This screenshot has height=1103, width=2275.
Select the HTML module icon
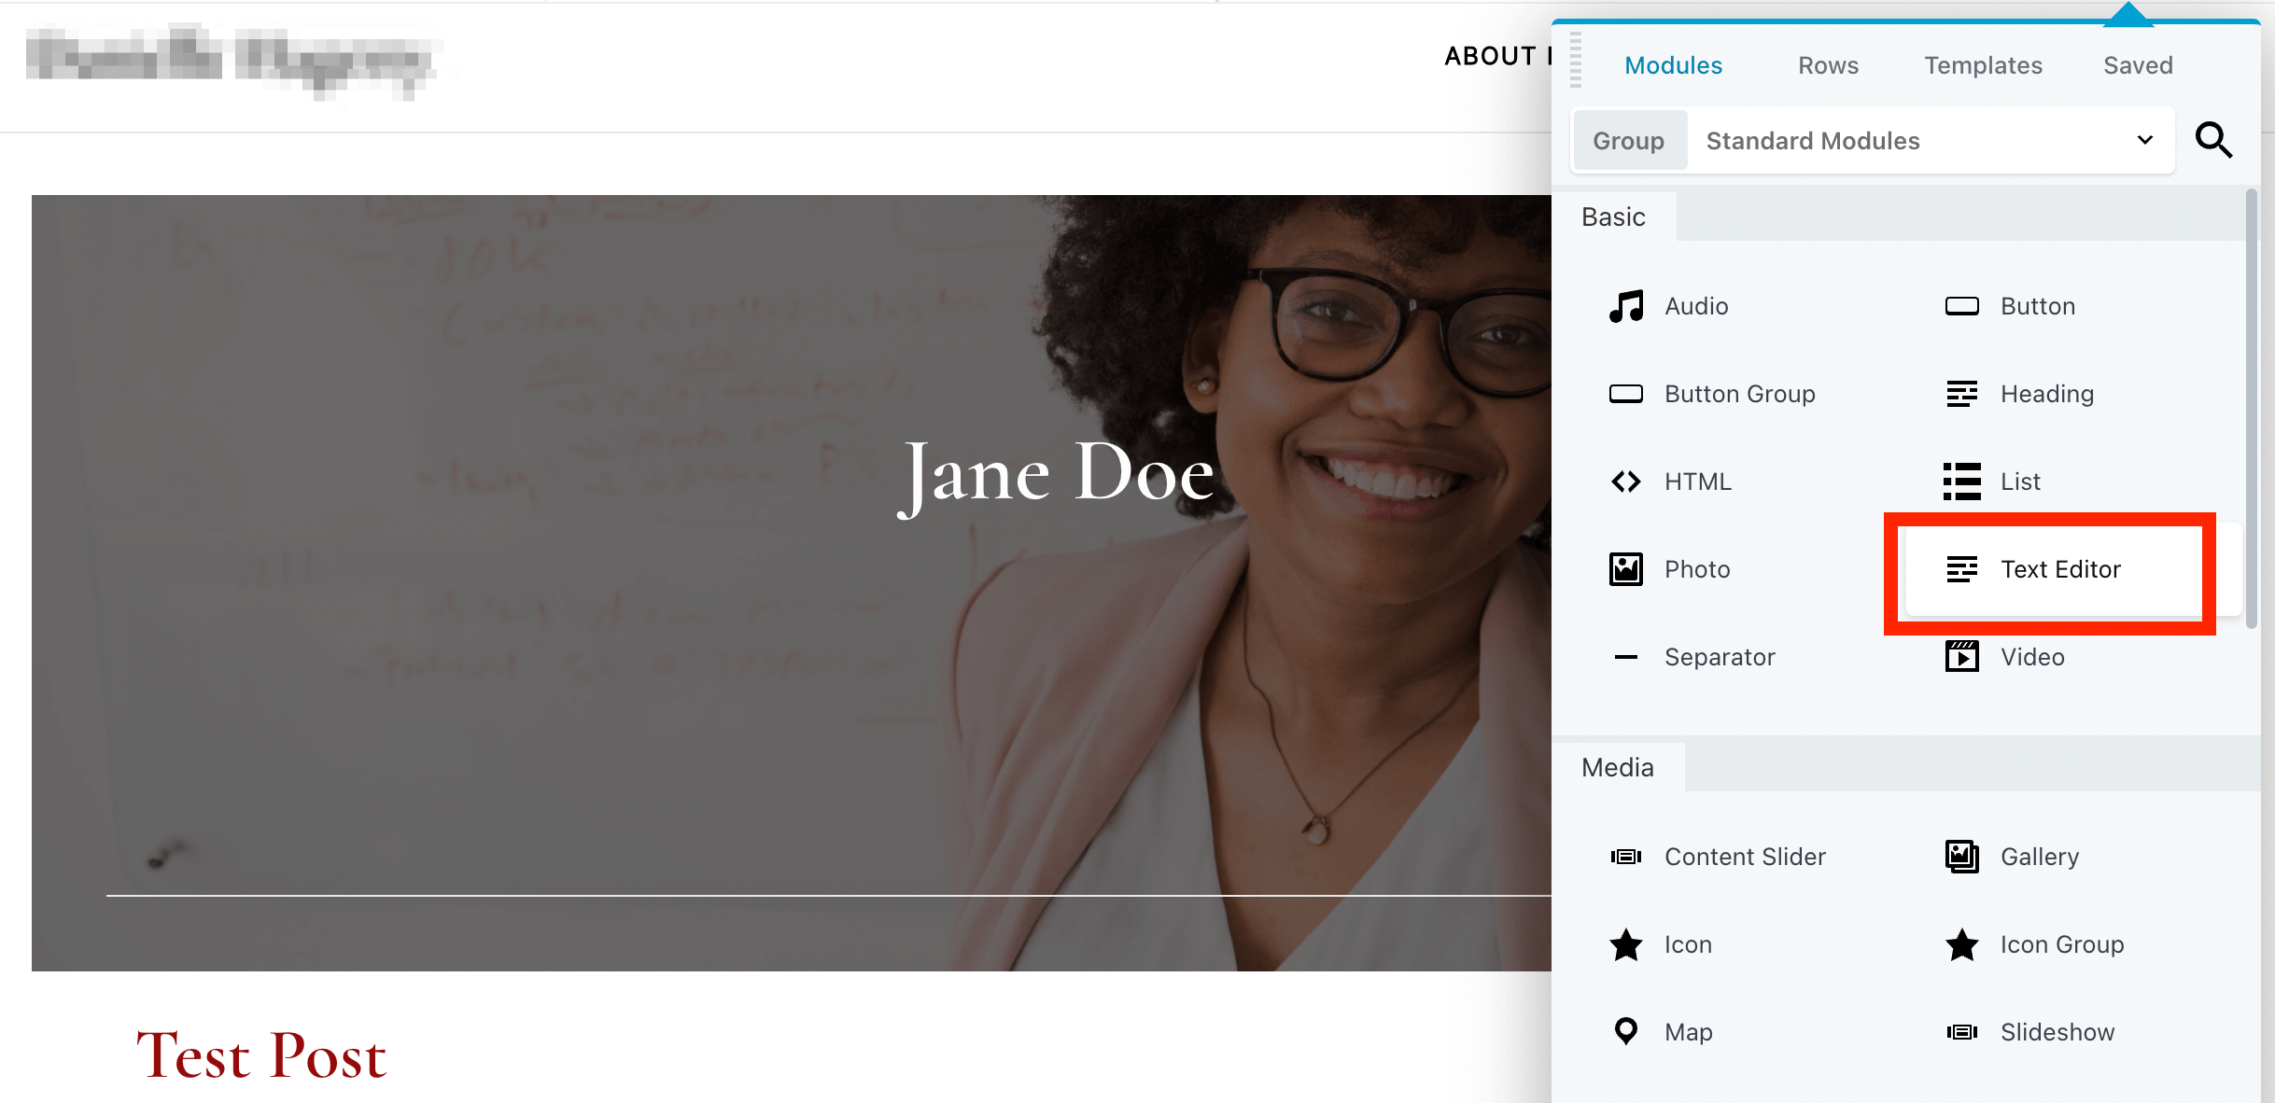(x=1626, y=482)
